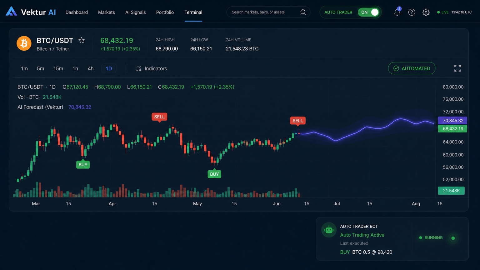Click the BTC/USDT pair title
The height and width of the screenshot is (270, 480).
click(x=55, y=40)
